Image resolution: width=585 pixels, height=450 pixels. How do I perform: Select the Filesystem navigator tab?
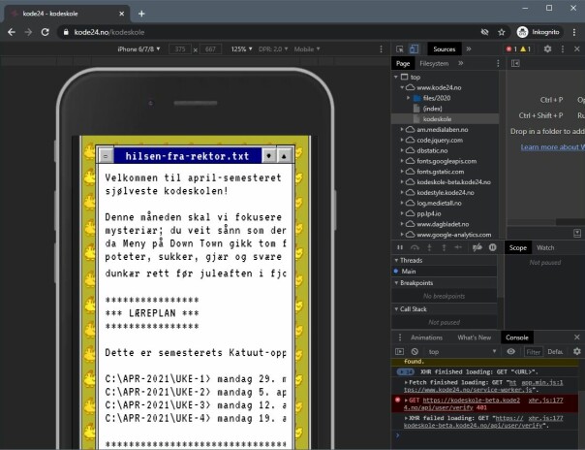click(x=434, y=63)
